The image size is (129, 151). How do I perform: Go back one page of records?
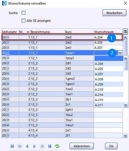pyautogui.click(x=20, y=146)
